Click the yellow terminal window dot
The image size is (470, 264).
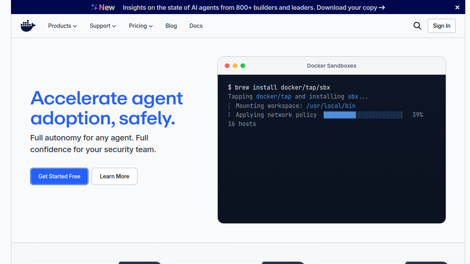pos(235,66)
